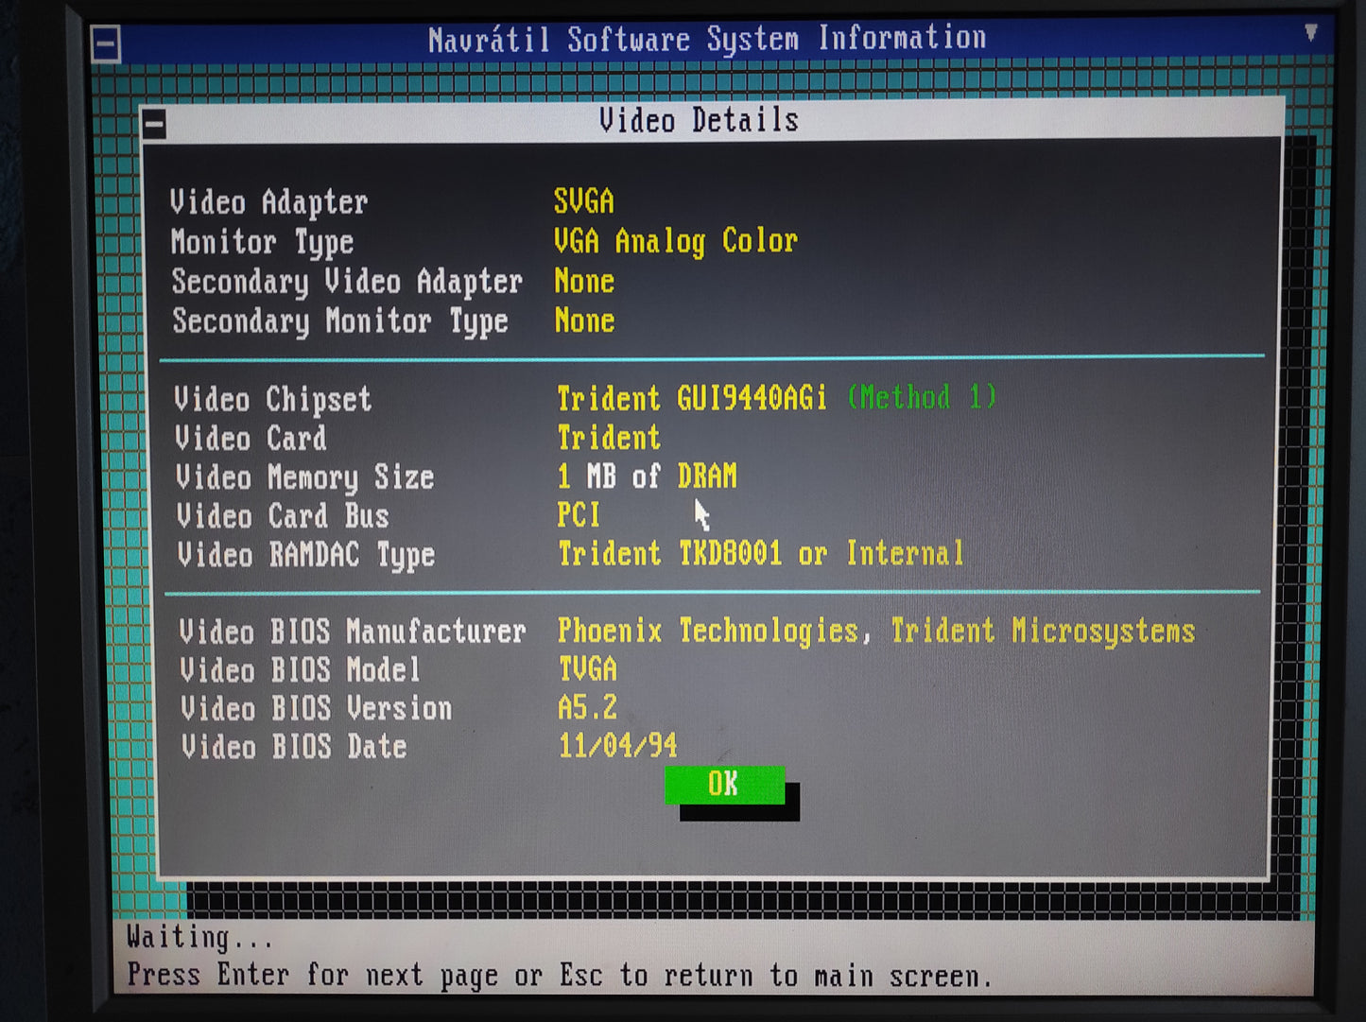Click the Navrátil Software System Information title bar
The height and width of the screenshot is (1022, 1366).
(706, 40)
